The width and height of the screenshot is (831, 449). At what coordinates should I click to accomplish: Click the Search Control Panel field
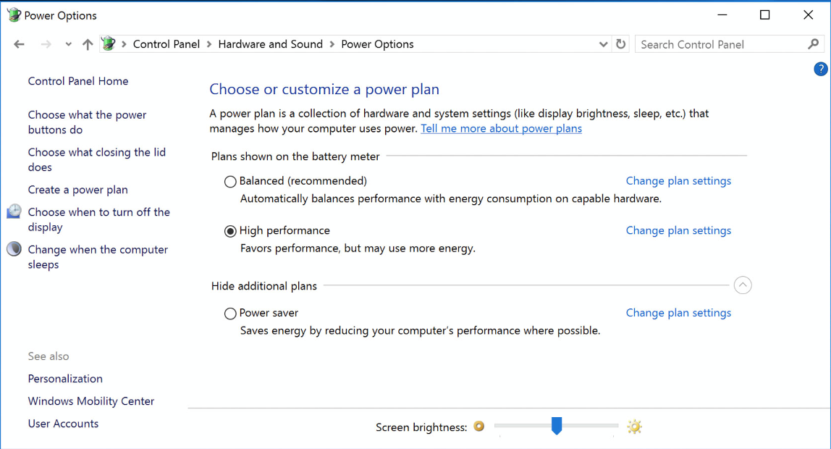[x=720, y=44]
